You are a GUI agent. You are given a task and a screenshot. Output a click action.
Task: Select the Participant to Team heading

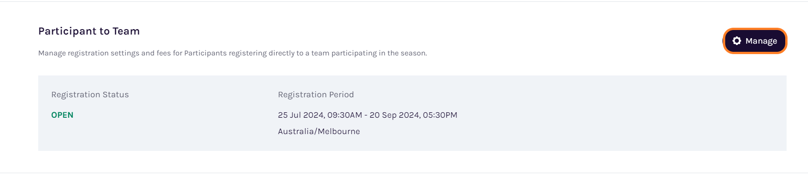(89, 31)
